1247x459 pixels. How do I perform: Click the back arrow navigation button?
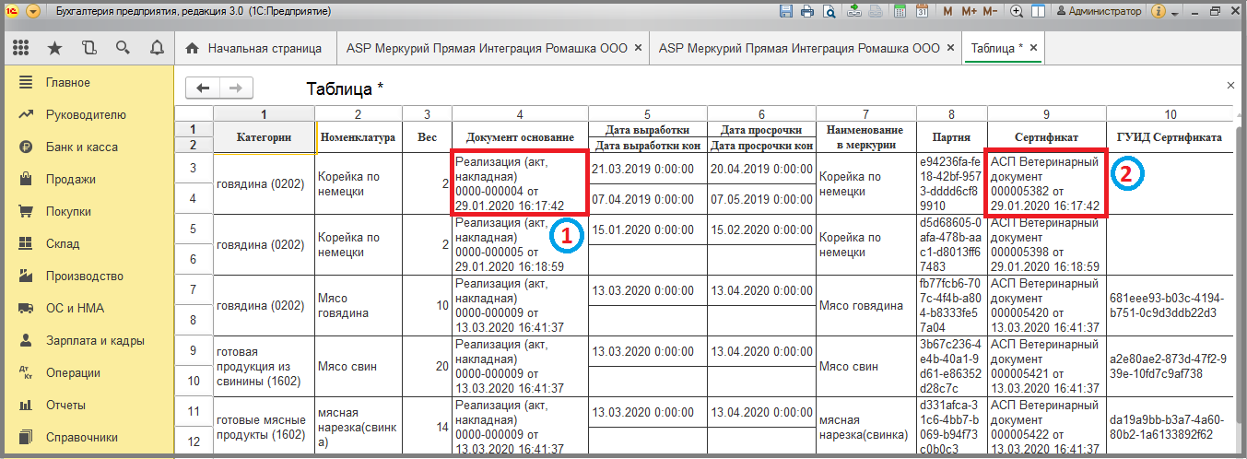pyautogui.click(x=203, y=88)
